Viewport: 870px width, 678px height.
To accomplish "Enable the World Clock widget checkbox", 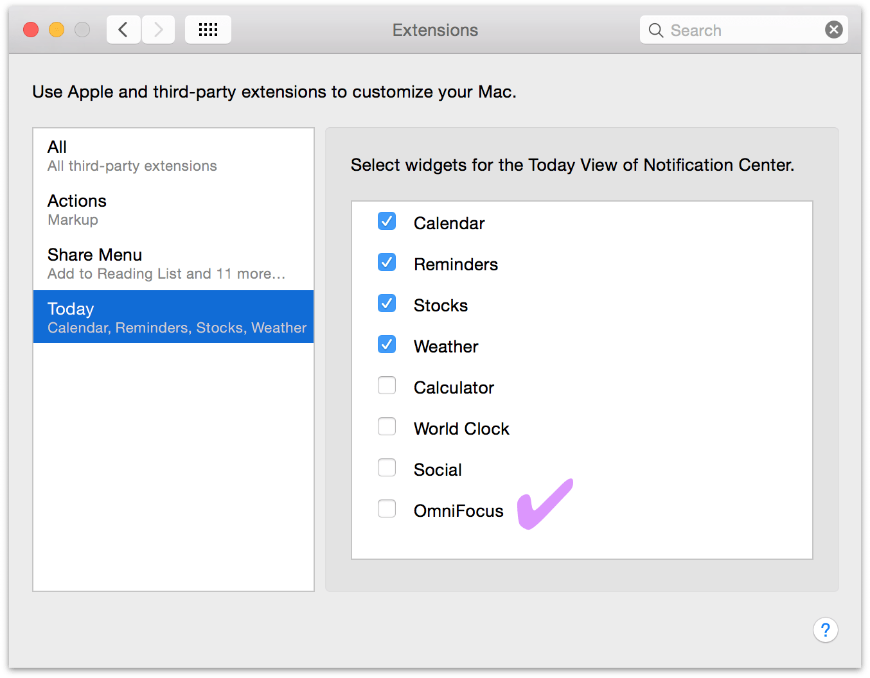I will (x=387, y=427).
